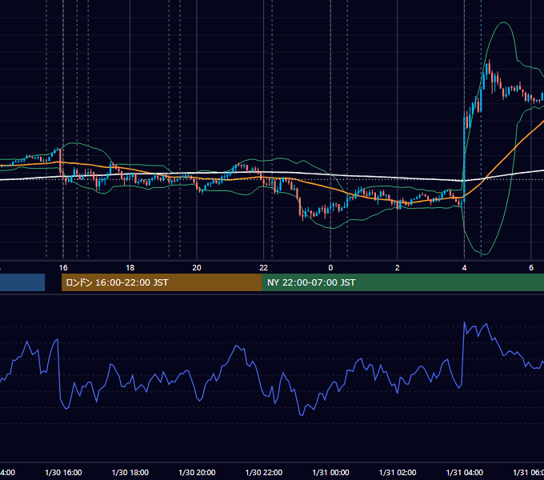Screen dimensions: 544x480
Task: Click the 1/30 18:00 date label on the bottom axis
Action: (130, 473)
